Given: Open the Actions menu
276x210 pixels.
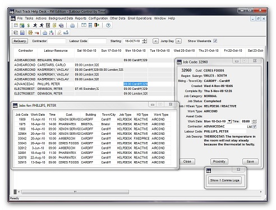Looking at the screenshot, I should tap(41, 18).
